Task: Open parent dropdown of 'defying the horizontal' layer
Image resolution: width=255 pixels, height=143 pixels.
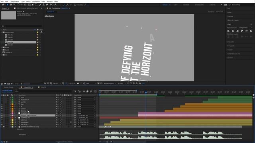Action: [x=86, y=116]
